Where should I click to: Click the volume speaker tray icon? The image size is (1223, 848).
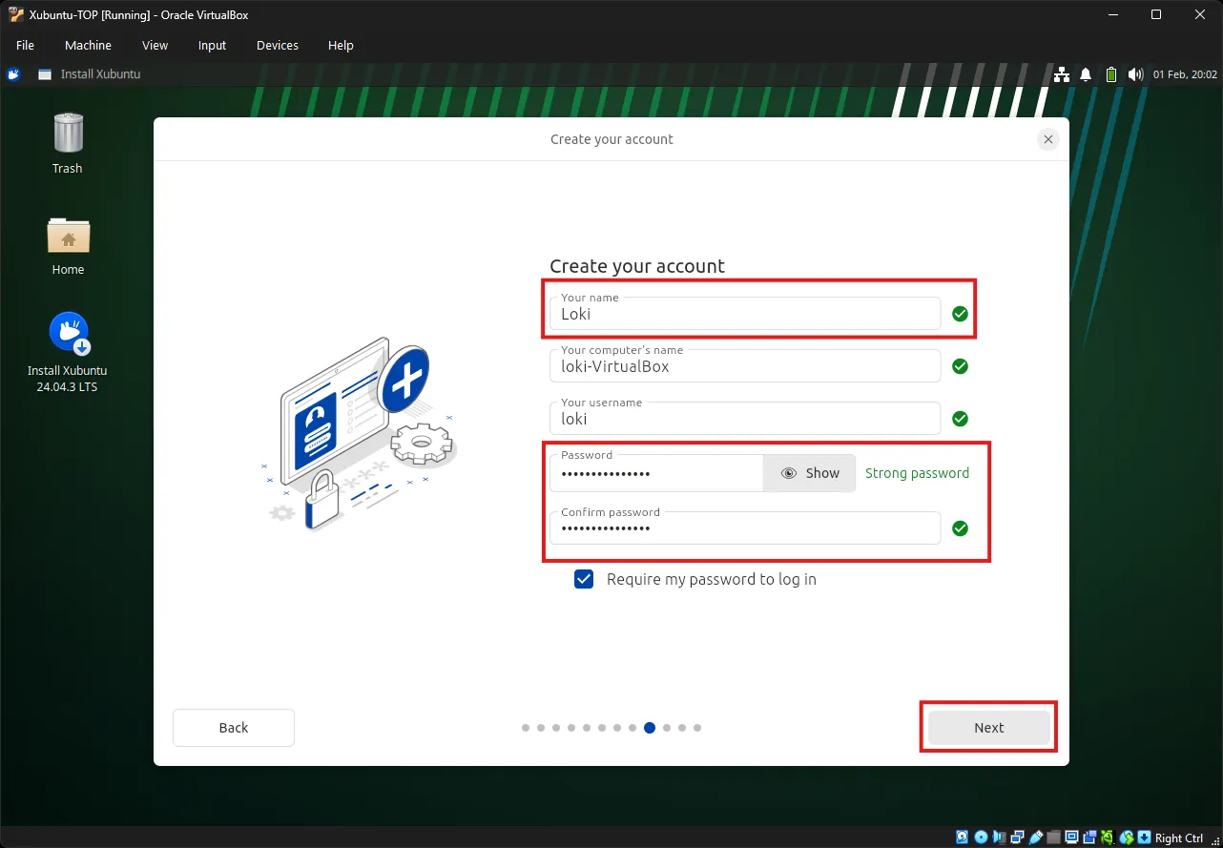pyautogui.click(x=1134, y=74)
